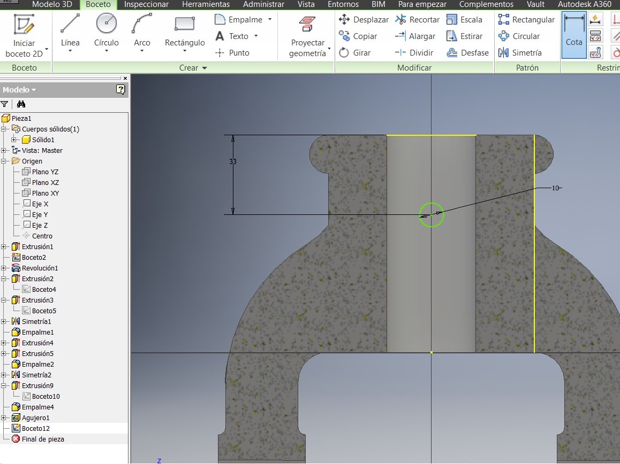Expand the Crear panel dropdown
Image resolution: width=620 pixels, height=464 pixels.
pyautogui.click(x=205, y=68)
